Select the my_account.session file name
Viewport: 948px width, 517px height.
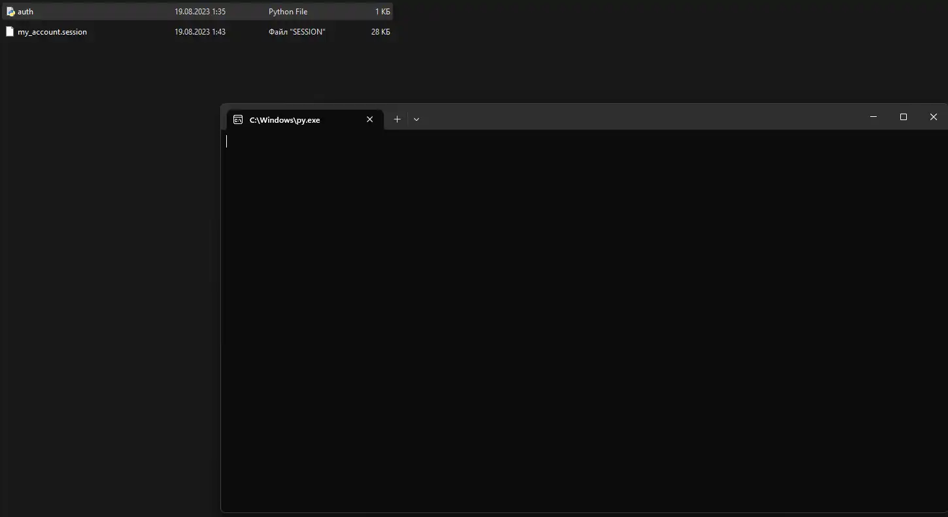52,31
